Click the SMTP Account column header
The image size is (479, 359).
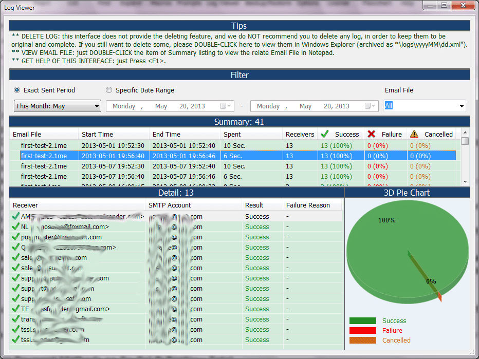[170, 205]
